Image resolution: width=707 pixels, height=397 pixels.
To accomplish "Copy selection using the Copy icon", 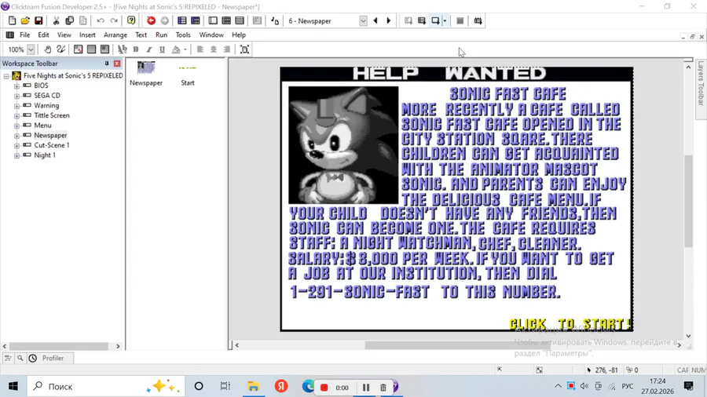I will pyautogui.click(x=69, y=20).
